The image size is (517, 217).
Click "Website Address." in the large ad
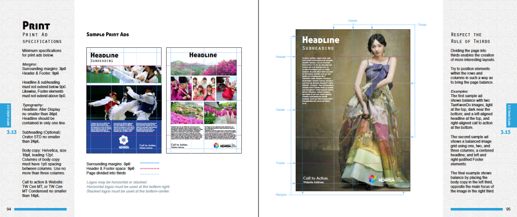[x=314, y=182]
